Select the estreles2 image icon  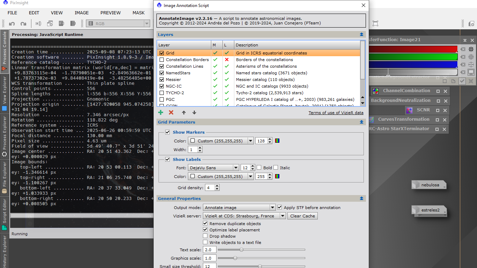pos(429,210)
